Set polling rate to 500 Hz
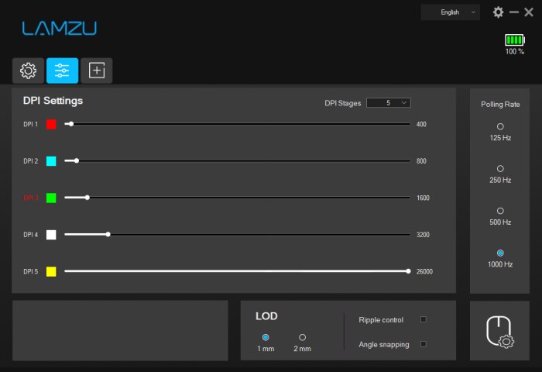 [500, 211]
